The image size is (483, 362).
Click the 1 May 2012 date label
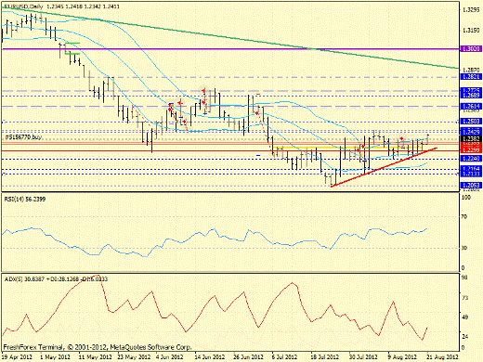pos(55,356)
